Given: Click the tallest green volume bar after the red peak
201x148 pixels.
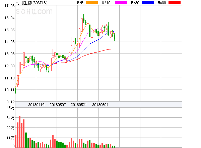Looking at the screenshot, I should (26, 140).
